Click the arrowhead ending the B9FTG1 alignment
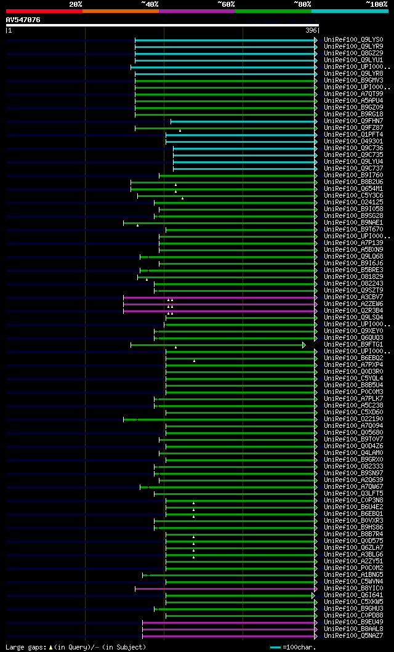394x652 pixels. [304, 345]
